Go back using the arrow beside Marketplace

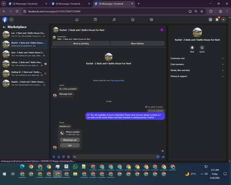(4, 27)
